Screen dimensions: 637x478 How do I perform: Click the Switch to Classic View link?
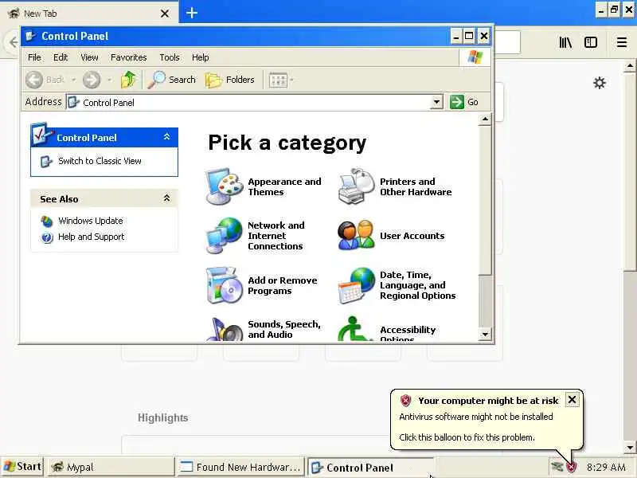pos(100,161)
